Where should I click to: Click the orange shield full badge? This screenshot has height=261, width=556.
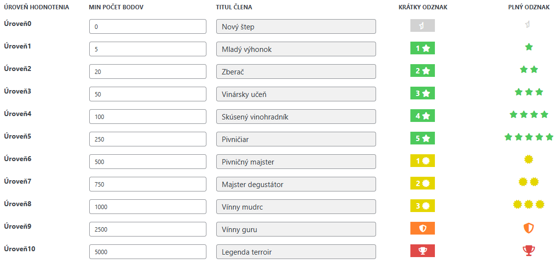pos(529,228)
